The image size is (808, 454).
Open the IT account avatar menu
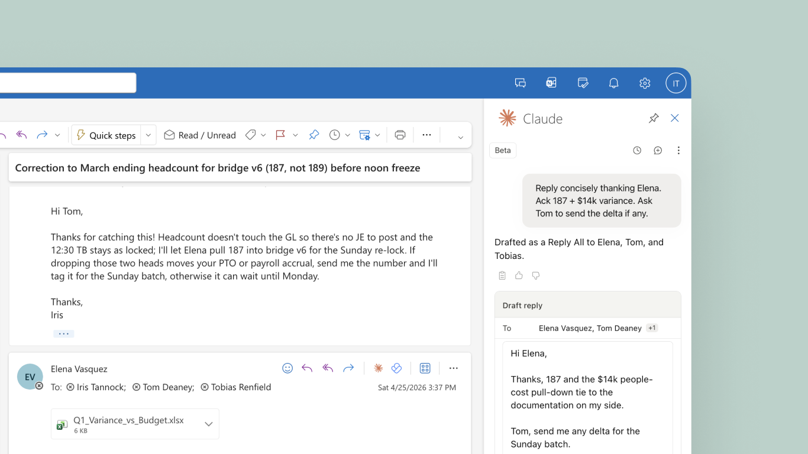click(676, 83)
